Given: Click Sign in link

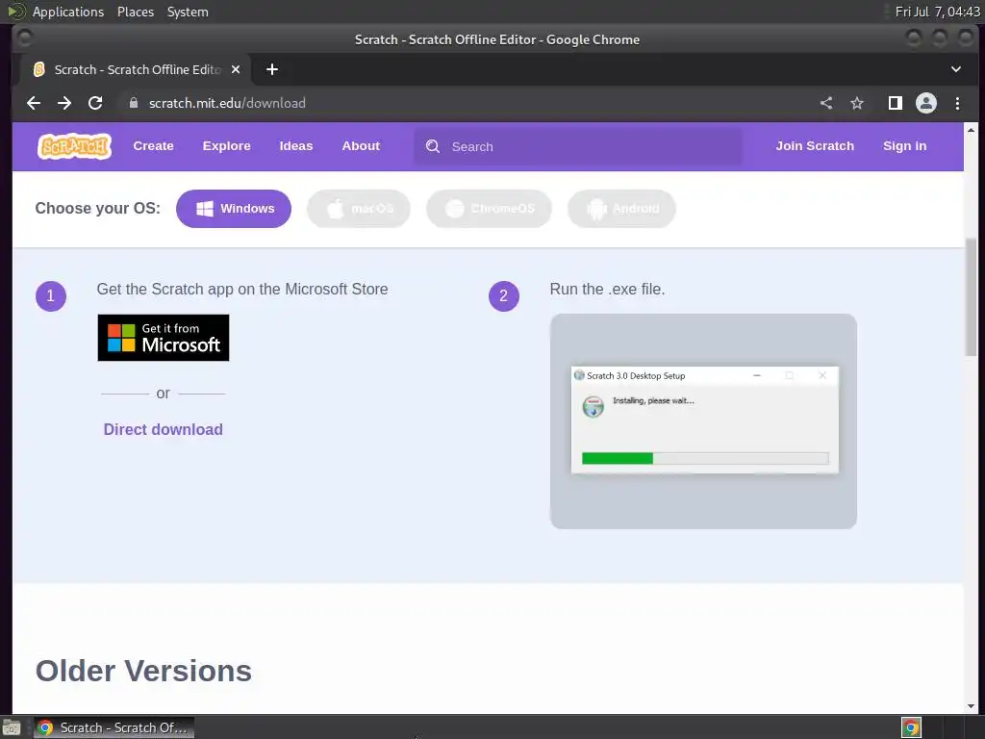Looking at the screenshot, I should tap(904, 146).
